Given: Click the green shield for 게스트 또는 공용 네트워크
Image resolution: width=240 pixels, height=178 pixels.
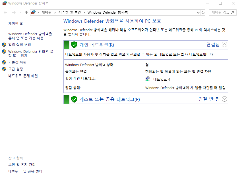Looking at the screenshot, I should click(74, 99).
